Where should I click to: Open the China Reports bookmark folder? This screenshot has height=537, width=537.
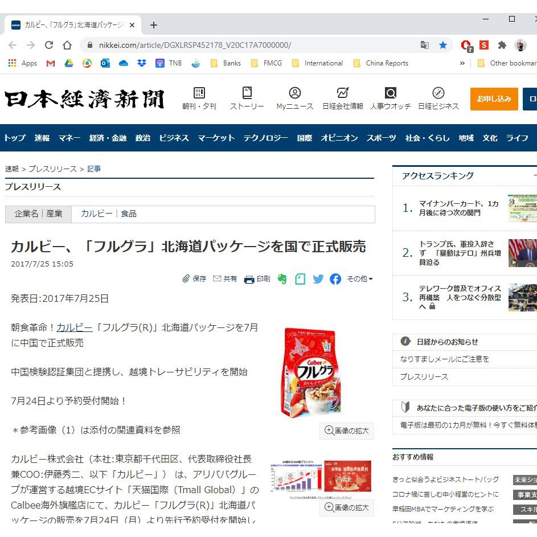pyautogui.click(x=381, y=63)
